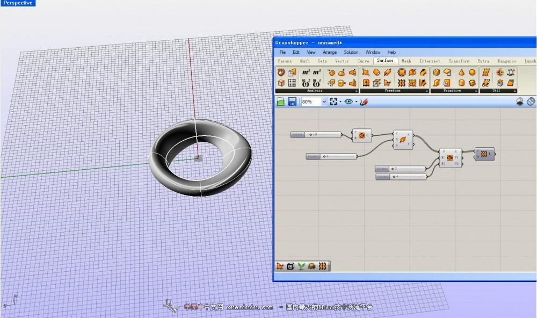Select the component with C, N, A inputs
The height and width of the screenshot is (318, 537).
(403, 140)
